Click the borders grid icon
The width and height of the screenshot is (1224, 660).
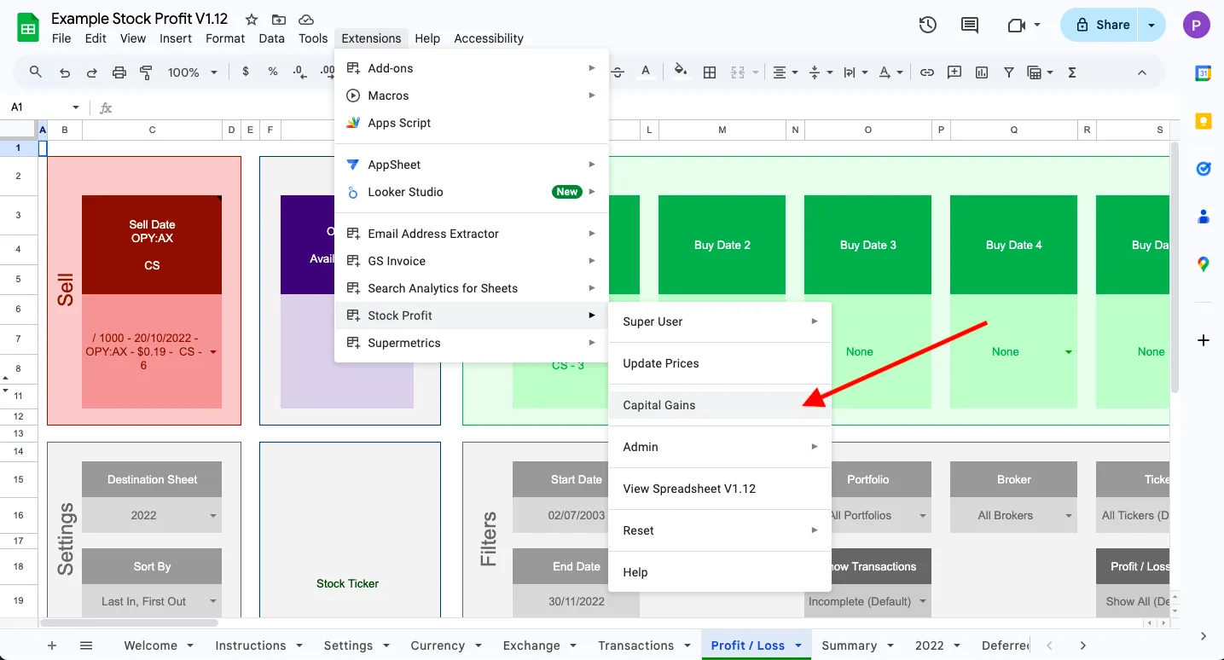pyautogui.click(x=709, y=72)
